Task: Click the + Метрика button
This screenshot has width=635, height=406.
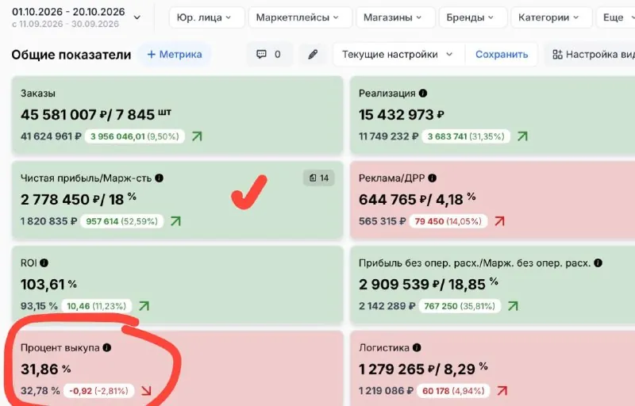Action: [x=175, y=54]
